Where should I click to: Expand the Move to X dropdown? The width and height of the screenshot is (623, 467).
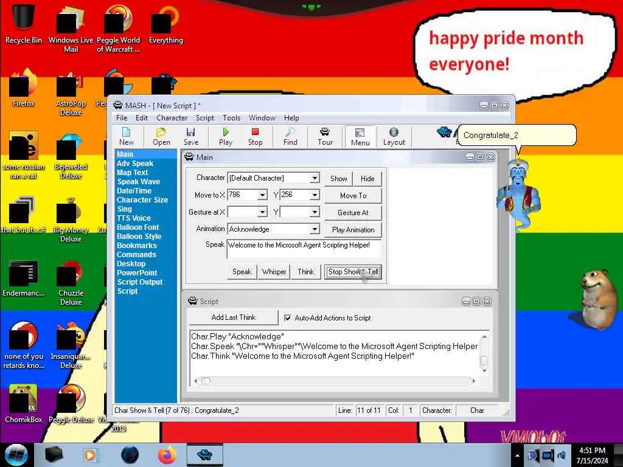262,195
